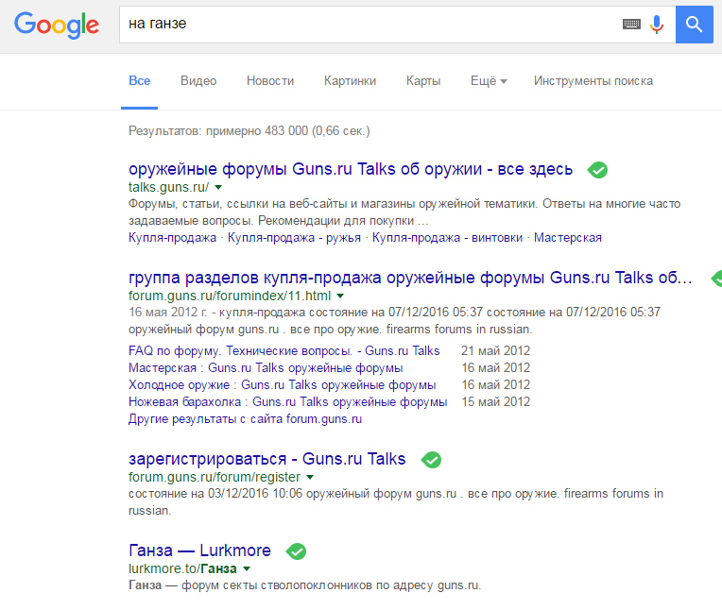Click the blue search magnifier button
This screenshot has width=722, height=610.
(694, 25)
